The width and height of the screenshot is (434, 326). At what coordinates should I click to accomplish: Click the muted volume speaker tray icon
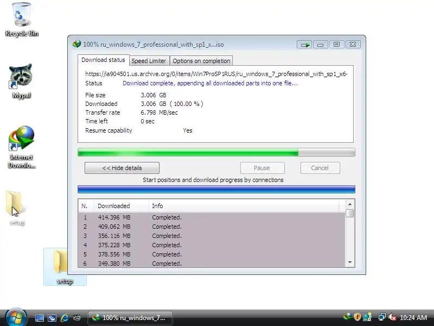pos(392,317)
